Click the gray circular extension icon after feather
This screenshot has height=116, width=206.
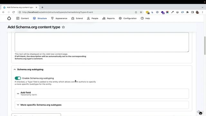157,12
